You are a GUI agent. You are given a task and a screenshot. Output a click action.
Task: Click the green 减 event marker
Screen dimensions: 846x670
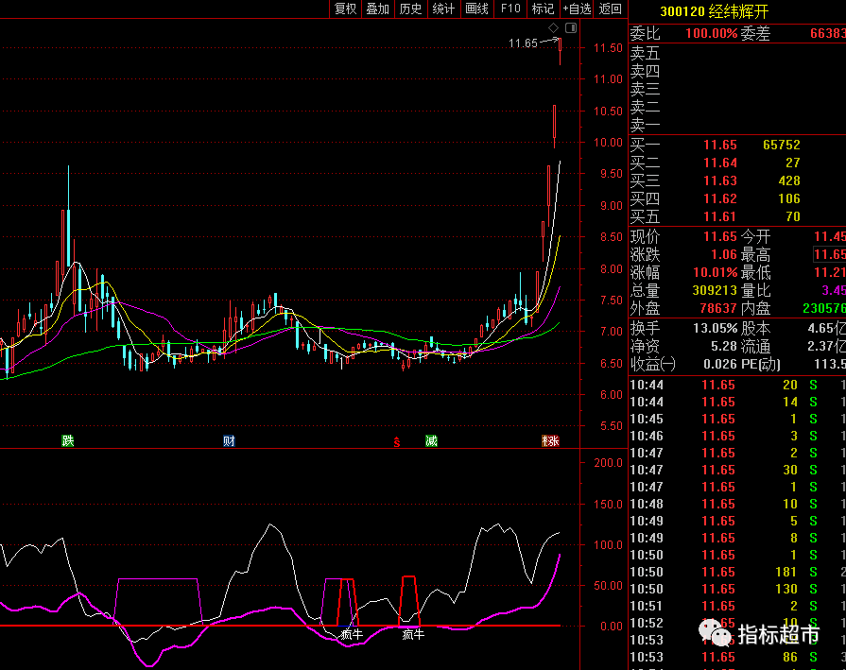(x=431, y=441)
